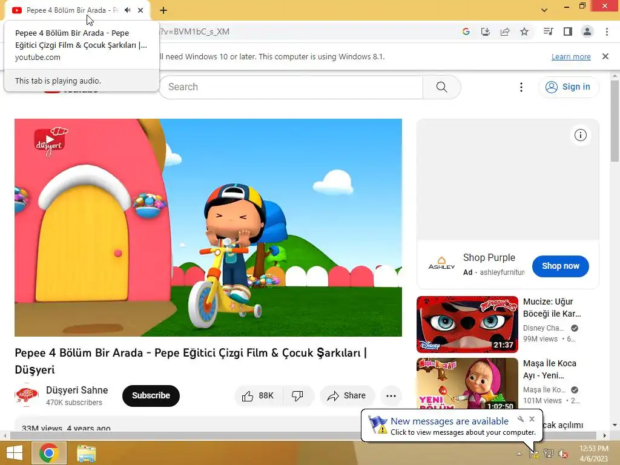Subscribe to Düşyeri Sahne
620x465 pixels.
(151, 396)
